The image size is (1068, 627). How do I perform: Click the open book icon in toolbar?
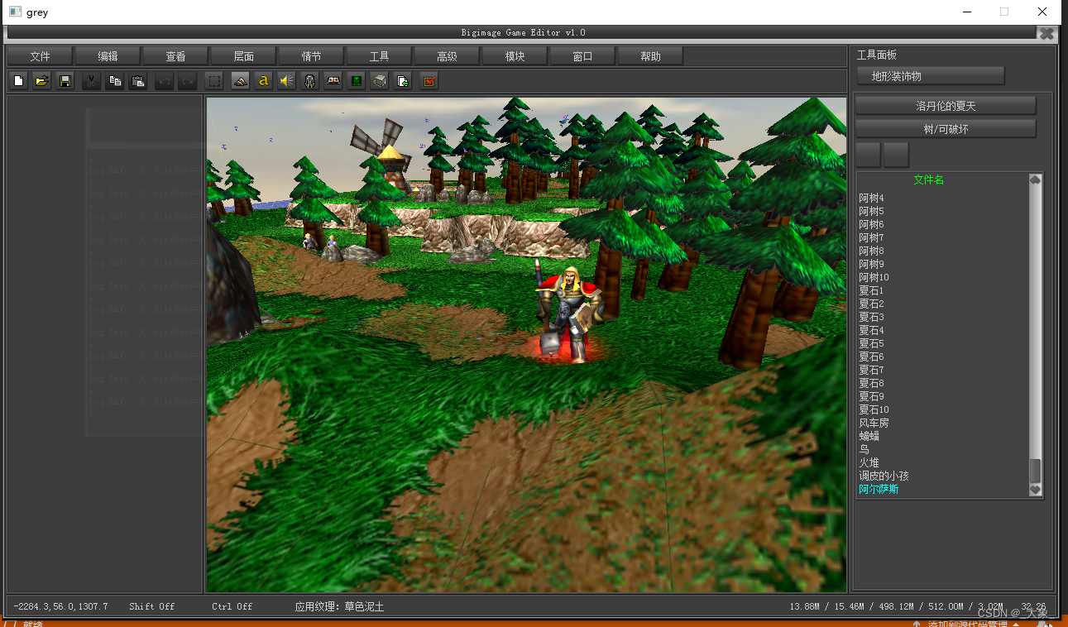tap(333, 81)
